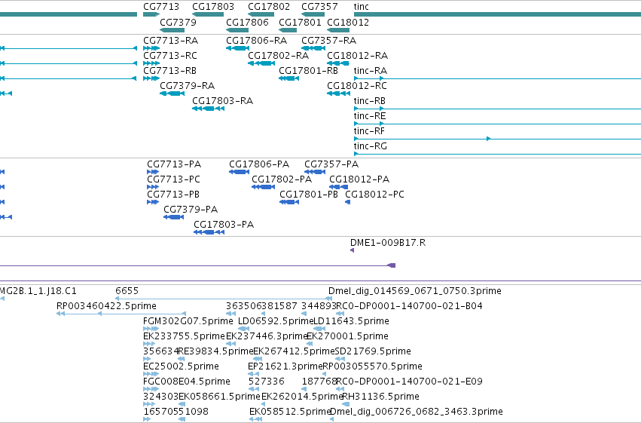Click Dmel_dig_014569_0671_0750.3prime label
641x423 pixels.
point(415,291)
